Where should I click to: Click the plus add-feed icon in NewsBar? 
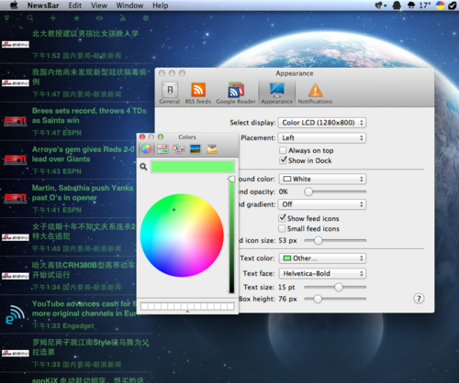(53, 18)
